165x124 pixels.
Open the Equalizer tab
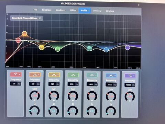pos(46,10)
